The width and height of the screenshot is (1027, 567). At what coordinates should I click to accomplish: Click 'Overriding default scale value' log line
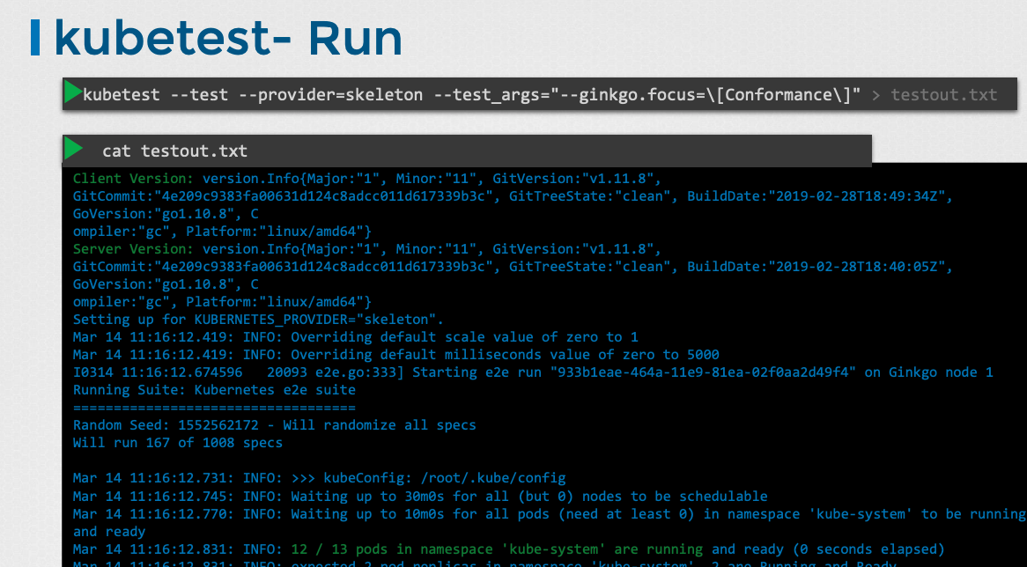click(355, 337)
